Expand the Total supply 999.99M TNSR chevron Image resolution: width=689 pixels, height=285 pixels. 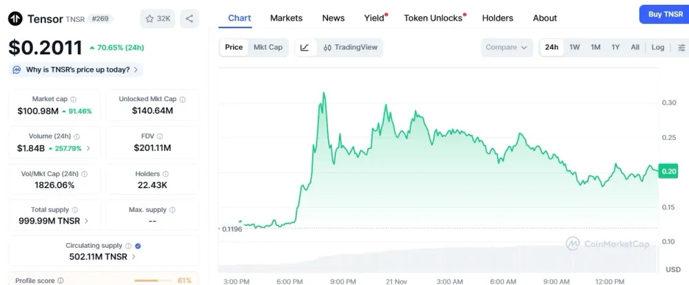click(x=87, y=221)
